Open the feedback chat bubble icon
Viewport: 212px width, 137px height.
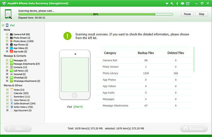[182, 4]
